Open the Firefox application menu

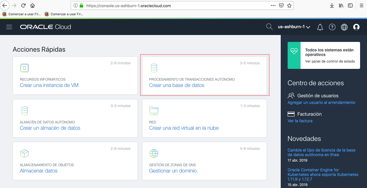(x=362, y=5)
